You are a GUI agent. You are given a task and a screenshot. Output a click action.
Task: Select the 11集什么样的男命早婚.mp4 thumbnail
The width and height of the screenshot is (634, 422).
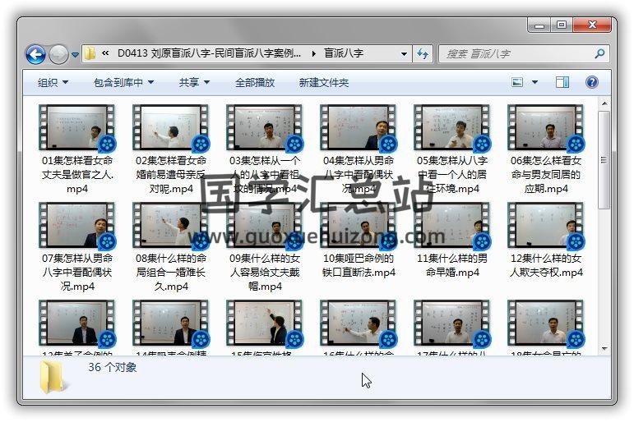(x=452, y=225)
